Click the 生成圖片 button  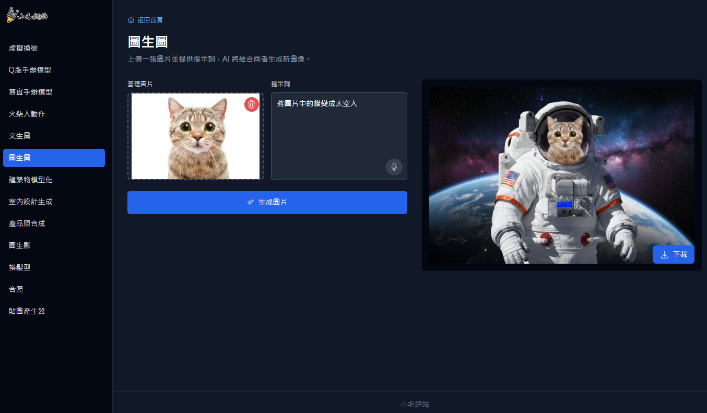pyautogui.click(x=267, y=203)
